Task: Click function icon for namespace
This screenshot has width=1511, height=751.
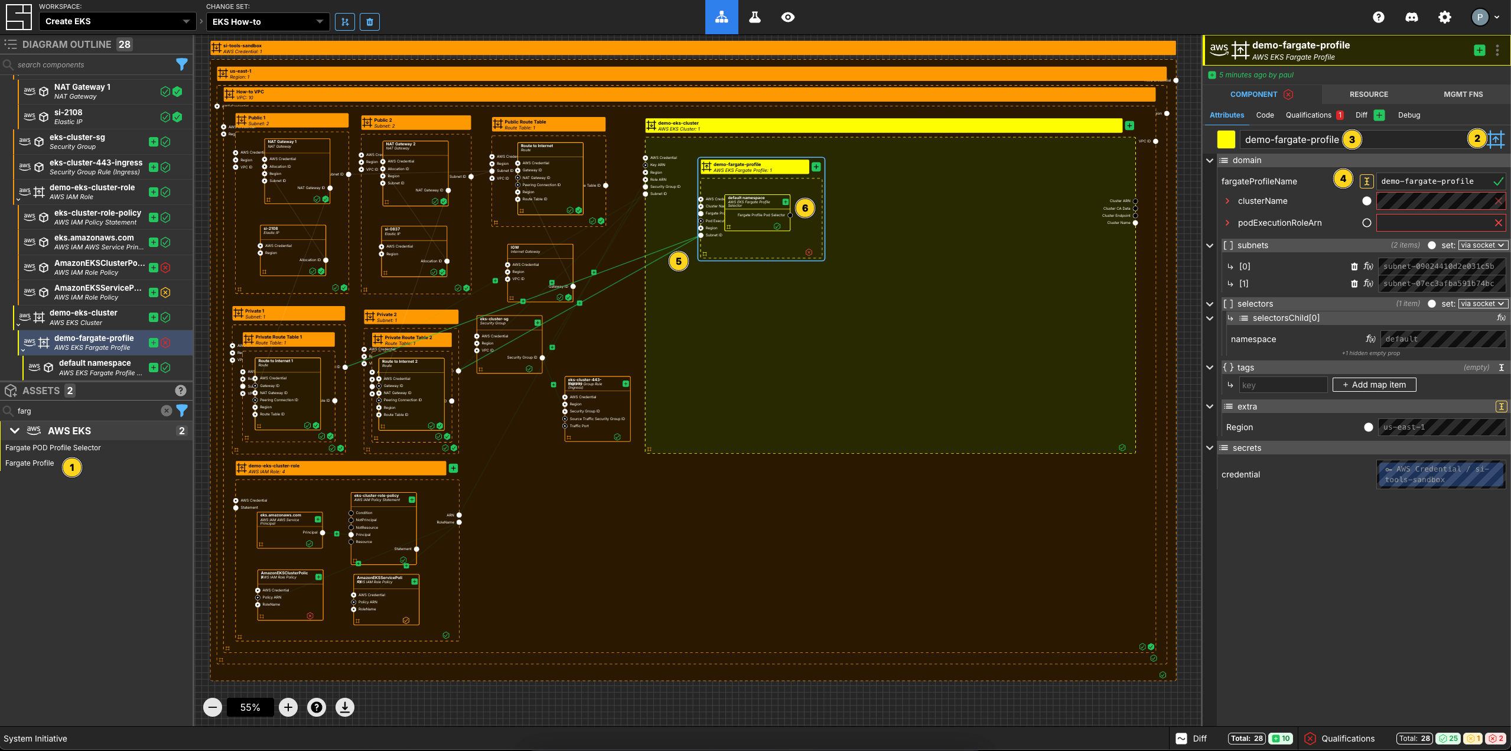Action: click(x=1370, y=339)
